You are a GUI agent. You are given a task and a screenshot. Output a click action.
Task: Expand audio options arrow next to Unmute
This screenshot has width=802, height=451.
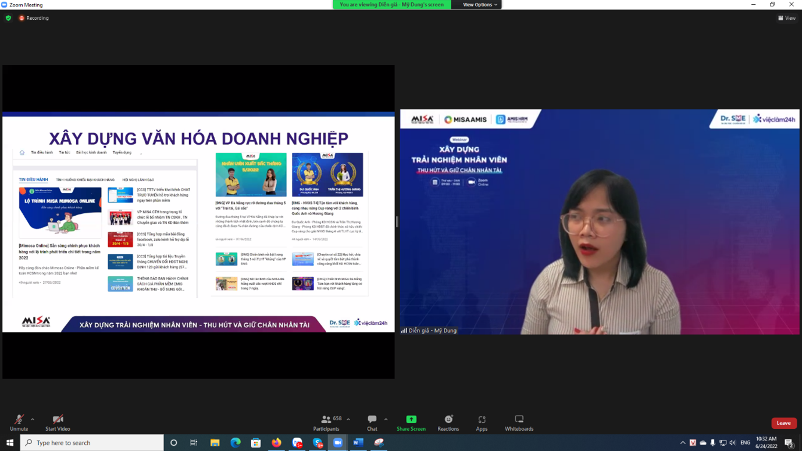[33, 419]
